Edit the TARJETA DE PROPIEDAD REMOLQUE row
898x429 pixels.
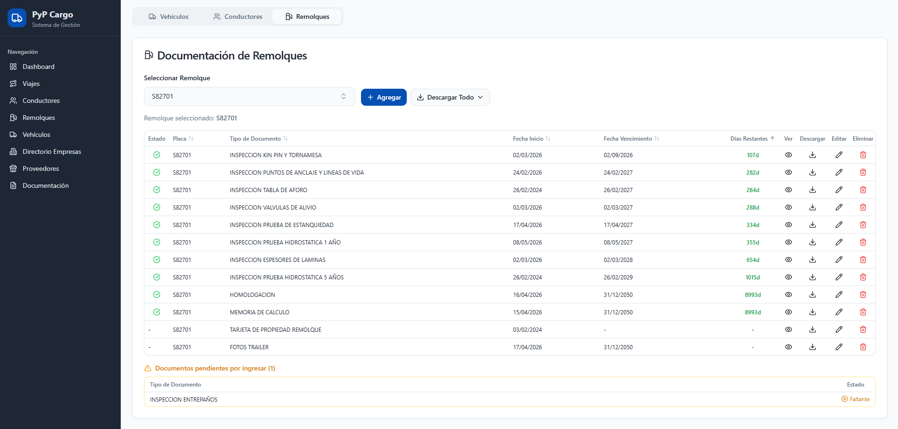[839, 329]
